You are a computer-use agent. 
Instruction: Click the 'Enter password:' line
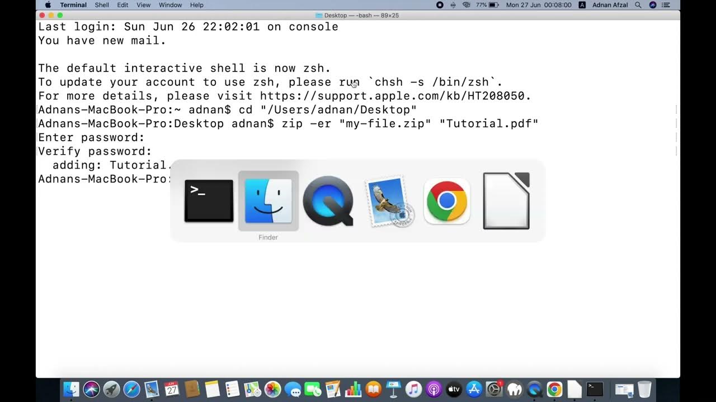(x=92, y=137)
